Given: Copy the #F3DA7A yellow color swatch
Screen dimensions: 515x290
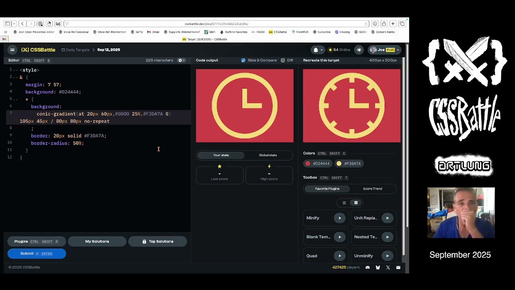Looking at the screenshot, I should coord(348,164).
